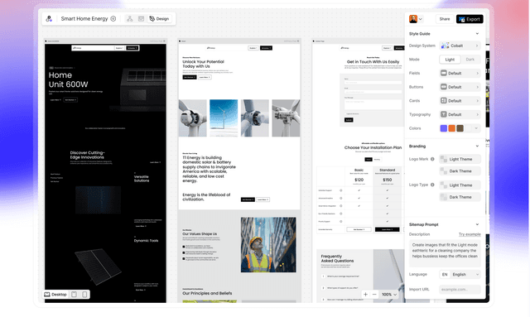Image resolution: width=530 pixels, height=317 pixels.
Task: Focus the sitemap Description text area
Action: (445, 253)
